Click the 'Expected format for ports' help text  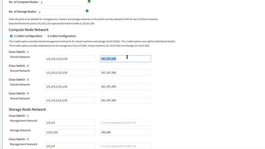pyautogui.click(x=51, y=24)
